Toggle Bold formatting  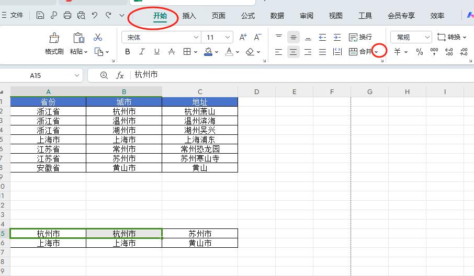128,52
